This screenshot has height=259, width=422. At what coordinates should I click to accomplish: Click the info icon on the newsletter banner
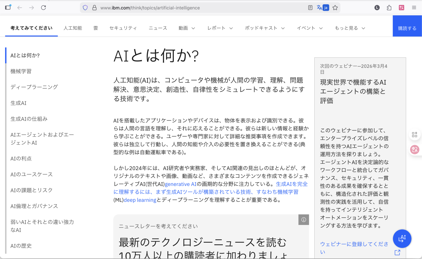[304, 220]
